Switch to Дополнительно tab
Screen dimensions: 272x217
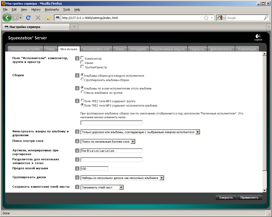click(221, 49)
